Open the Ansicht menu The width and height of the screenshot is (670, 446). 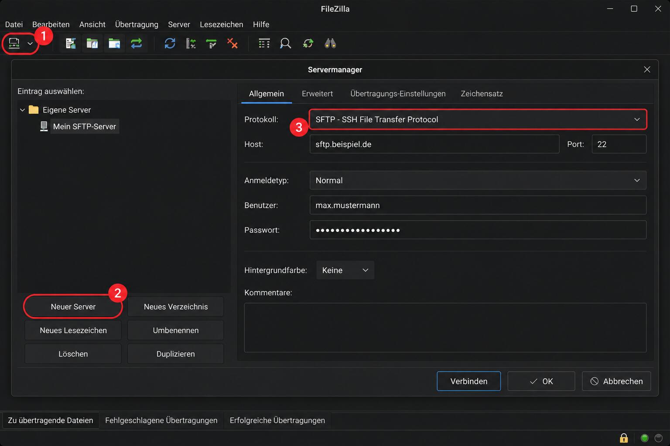tap(92, 24)
